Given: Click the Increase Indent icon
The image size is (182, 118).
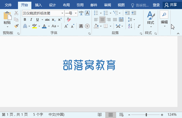Looking at the screenshot, I should pyautogui.click(x=134, y=13).
